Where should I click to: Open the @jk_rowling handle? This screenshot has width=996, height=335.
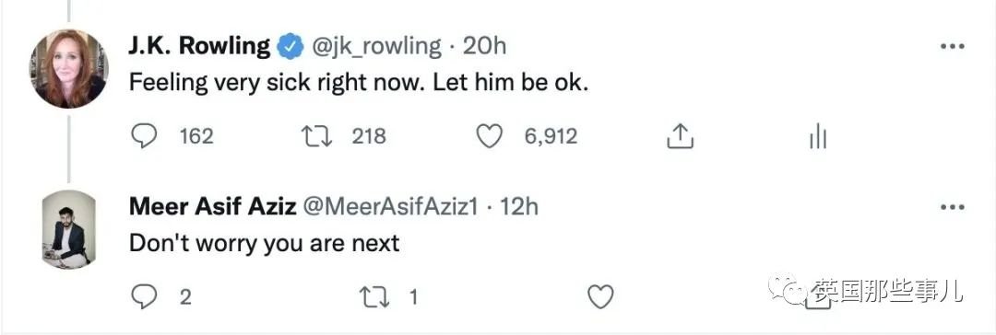click(374, 46)
